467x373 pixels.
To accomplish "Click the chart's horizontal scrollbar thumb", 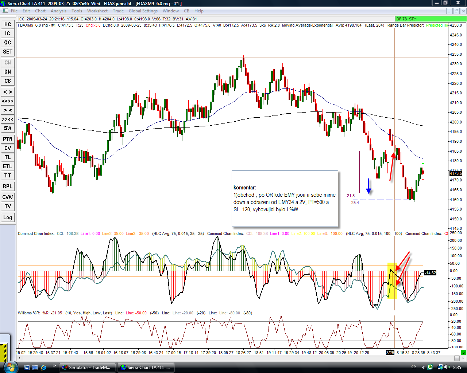I will [457, 358].
